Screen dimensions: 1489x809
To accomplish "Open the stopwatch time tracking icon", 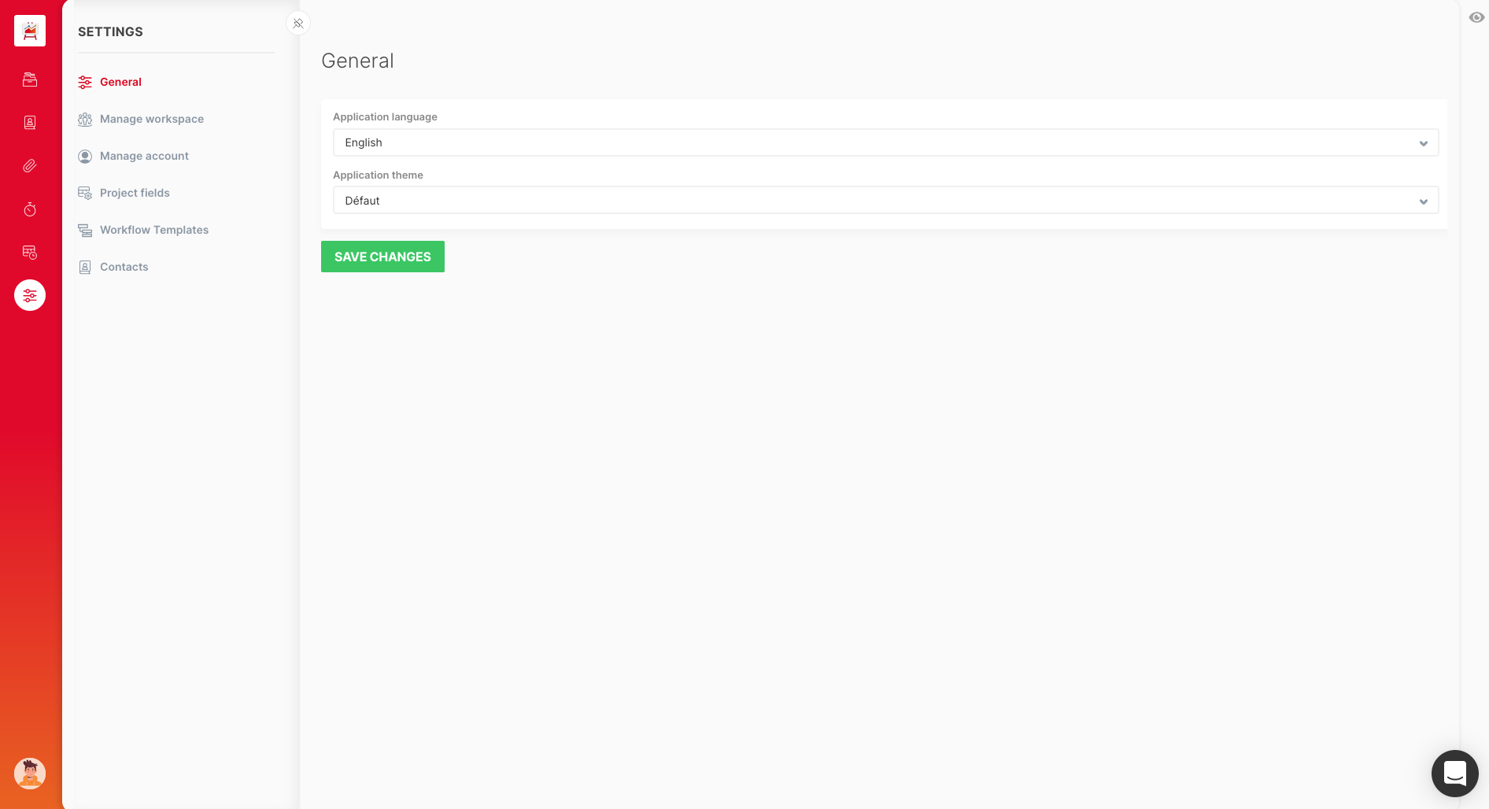I will 30,209.
